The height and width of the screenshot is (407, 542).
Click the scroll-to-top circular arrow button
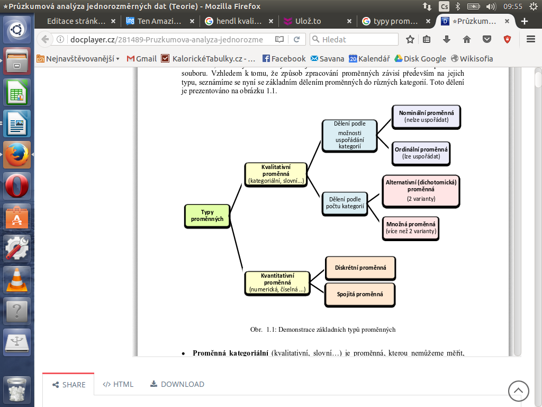click(x=518, y=391)
